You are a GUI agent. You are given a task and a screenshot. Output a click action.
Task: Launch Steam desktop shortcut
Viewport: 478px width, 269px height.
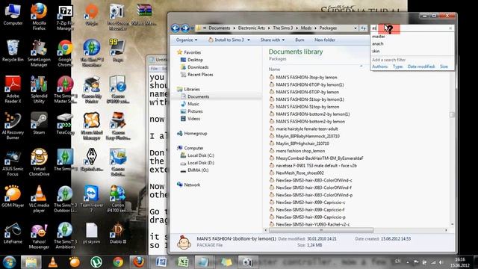(x=39, y=123)
